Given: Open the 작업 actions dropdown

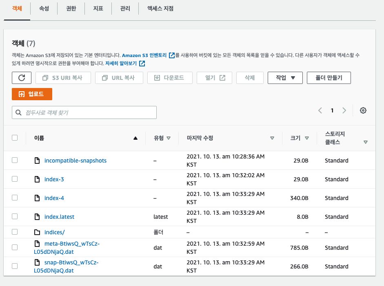Looking at the screenshot, I should pyautogui.click(x=285, y=78).
